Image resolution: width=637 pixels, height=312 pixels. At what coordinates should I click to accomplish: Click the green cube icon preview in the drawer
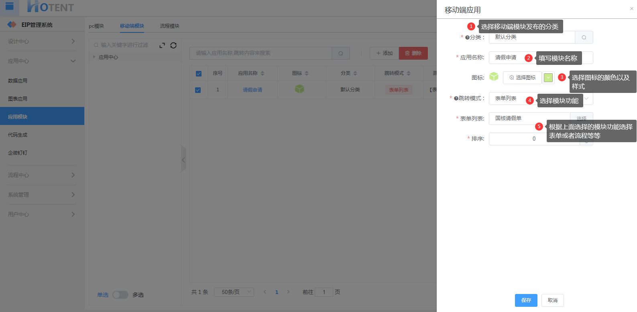tap(494, 76)
